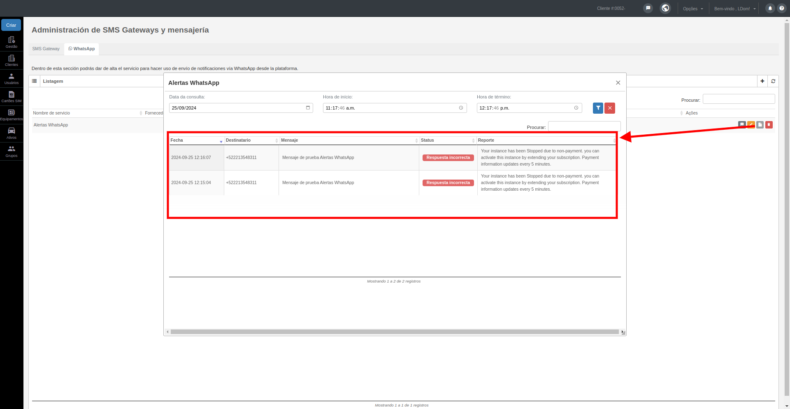Close the Alertas WhatsApp dialog
Viewport: 790px width, 409px height.
[618, 83]
